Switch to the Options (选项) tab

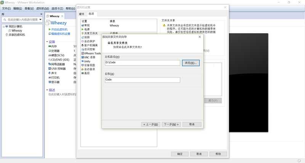[91, 14]
